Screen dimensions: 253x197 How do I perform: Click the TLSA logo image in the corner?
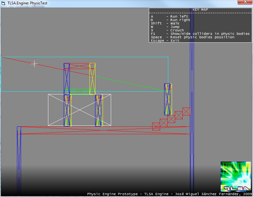[x=236, y=176]
